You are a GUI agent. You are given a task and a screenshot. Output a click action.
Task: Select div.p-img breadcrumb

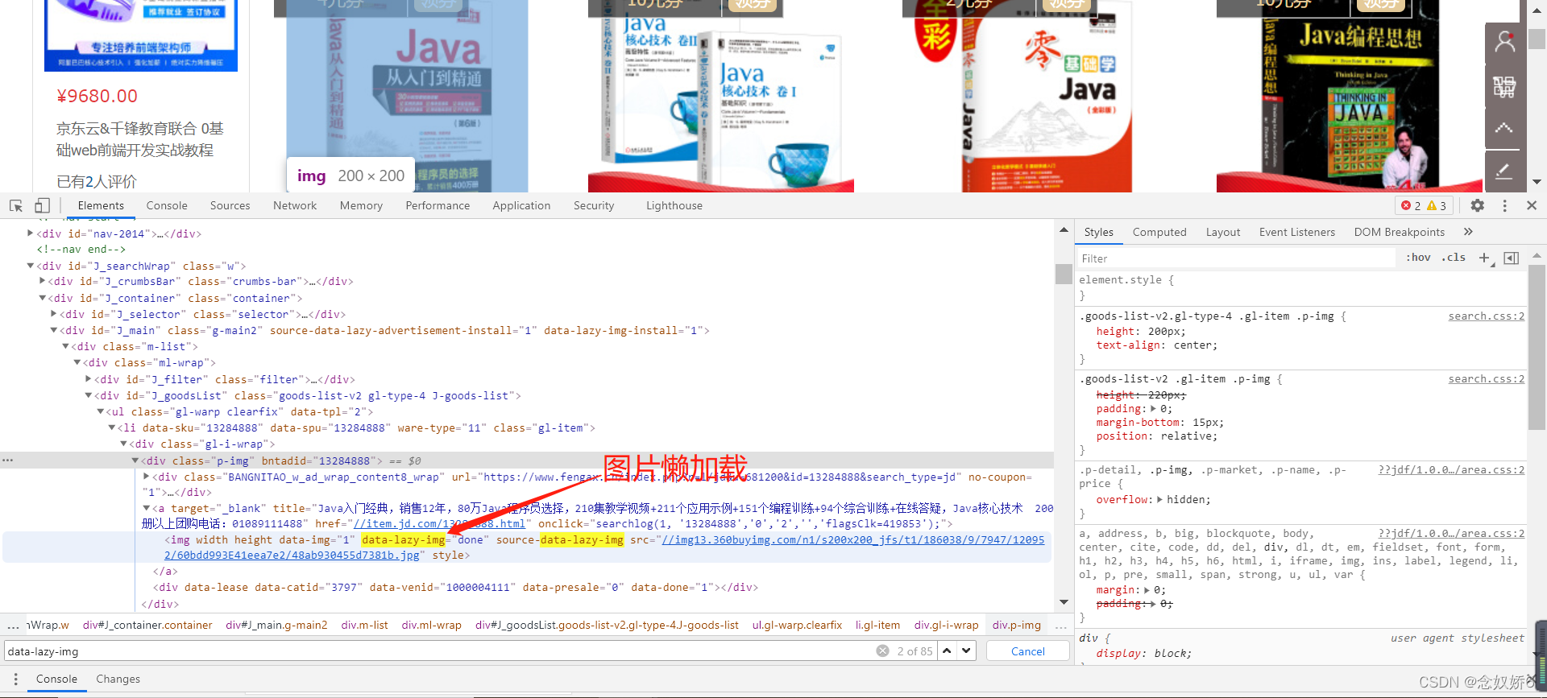click(1017, 625)
